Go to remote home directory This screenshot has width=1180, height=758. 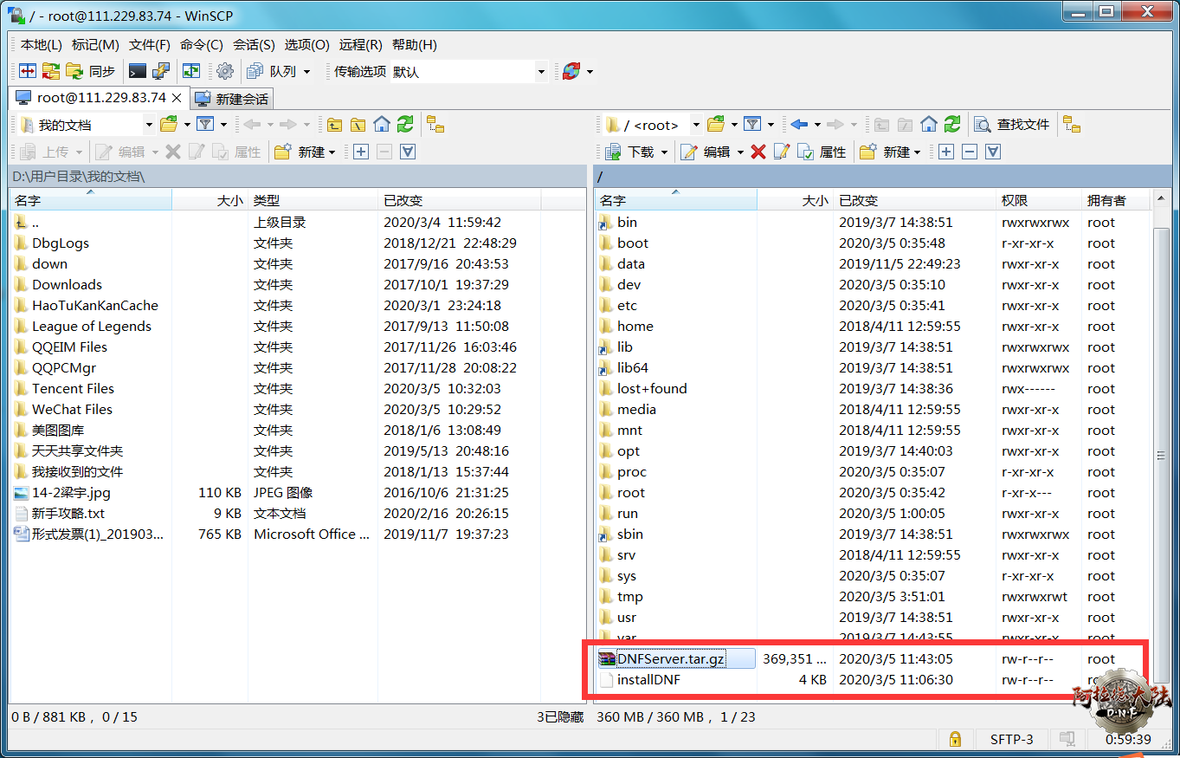[x=929, y=125]
